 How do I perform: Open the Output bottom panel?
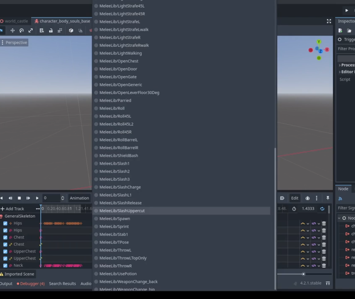pyautogui.click(x=6, y=284)
